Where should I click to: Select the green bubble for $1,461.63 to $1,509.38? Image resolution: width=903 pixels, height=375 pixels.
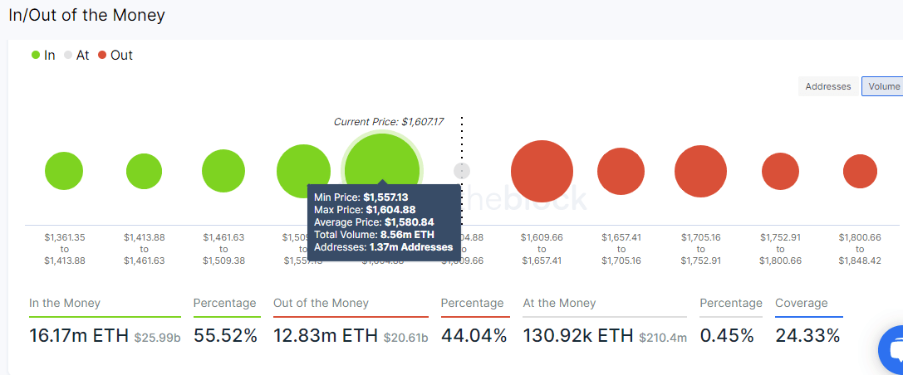pyautogui.click(x=223, y=172)
